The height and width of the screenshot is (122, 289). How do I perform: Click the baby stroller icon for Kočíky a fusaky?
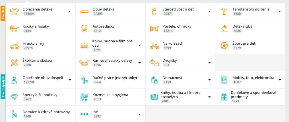coord(14,28)
